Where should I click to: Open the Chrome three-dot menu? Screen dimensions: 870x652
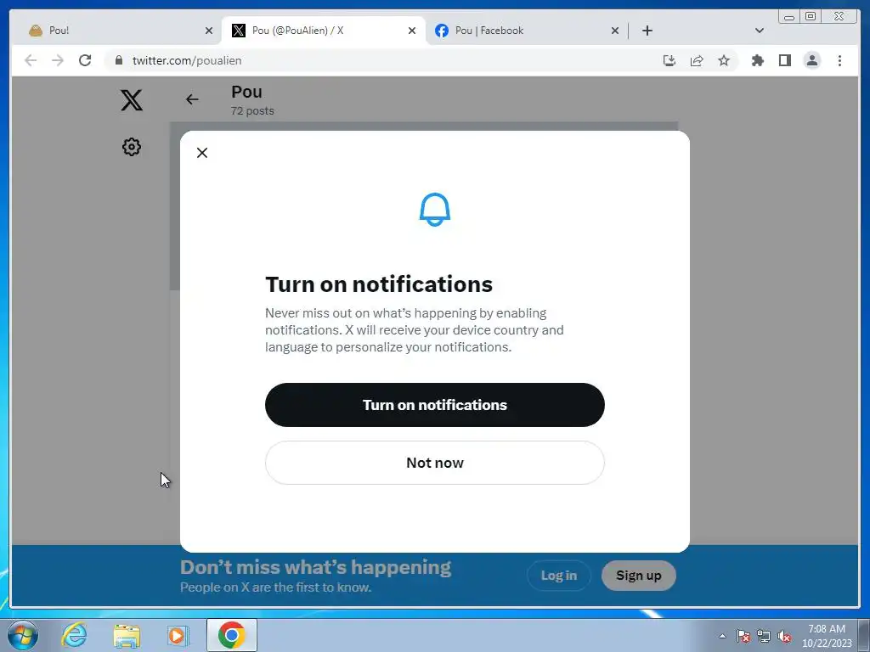(839, 60)
